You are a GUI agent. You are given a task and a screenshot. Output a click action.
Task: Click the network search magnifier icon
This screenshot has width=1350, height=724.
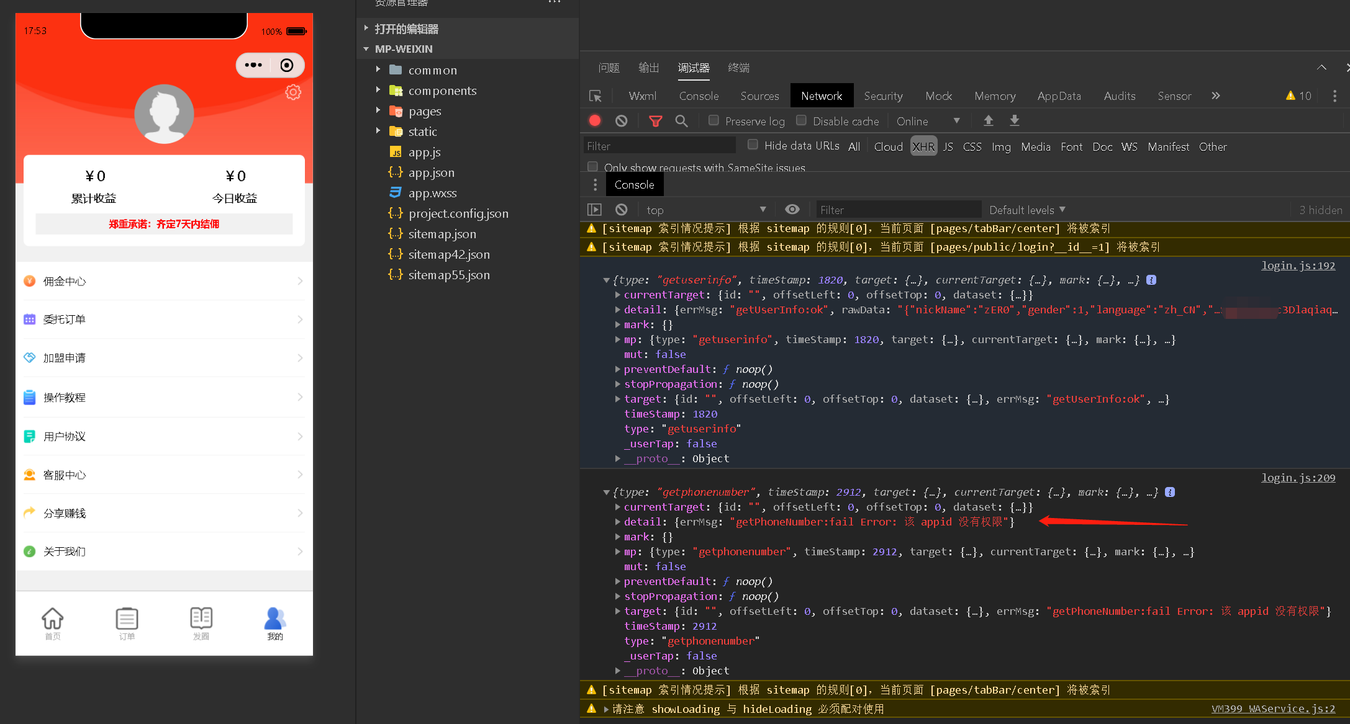coord(681,121)
